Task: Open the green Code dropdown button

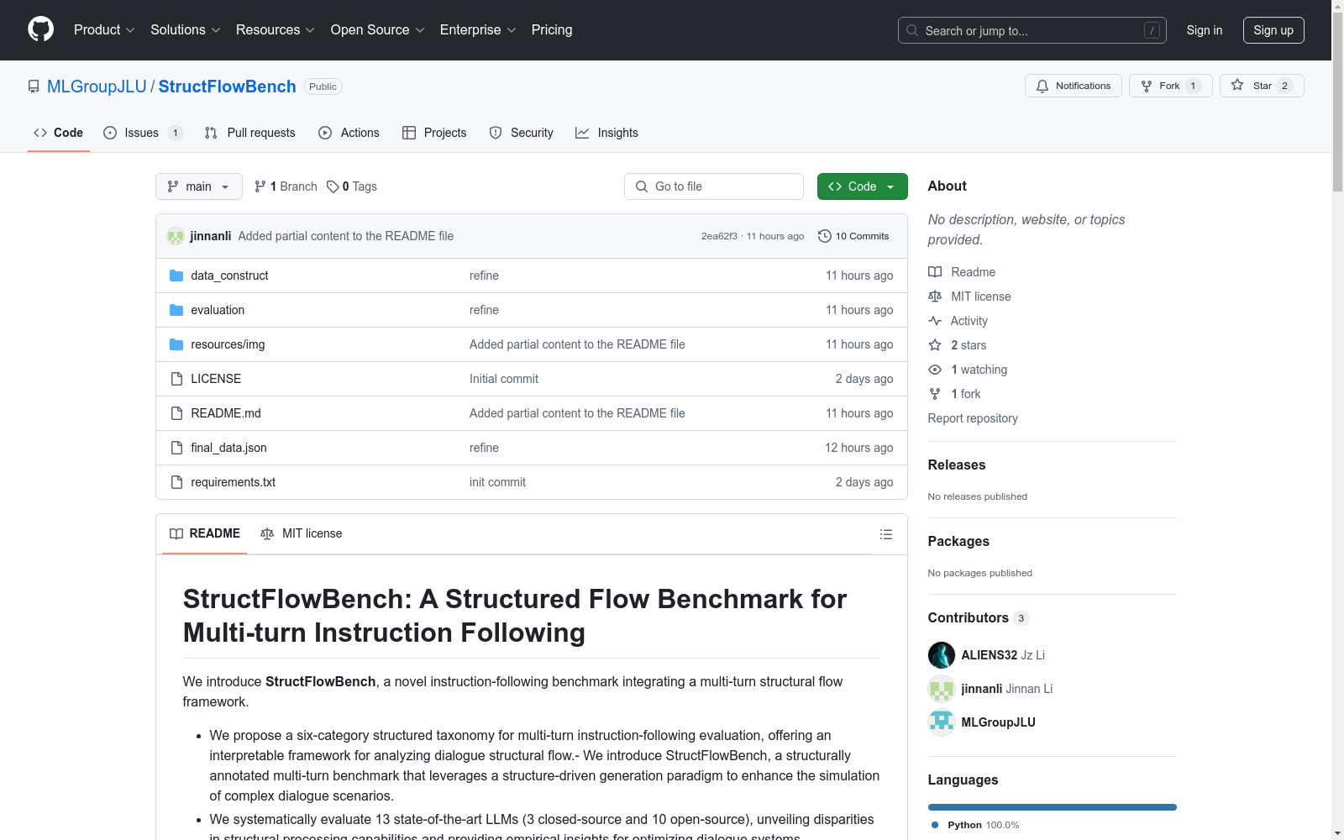Action: [863, 186]
